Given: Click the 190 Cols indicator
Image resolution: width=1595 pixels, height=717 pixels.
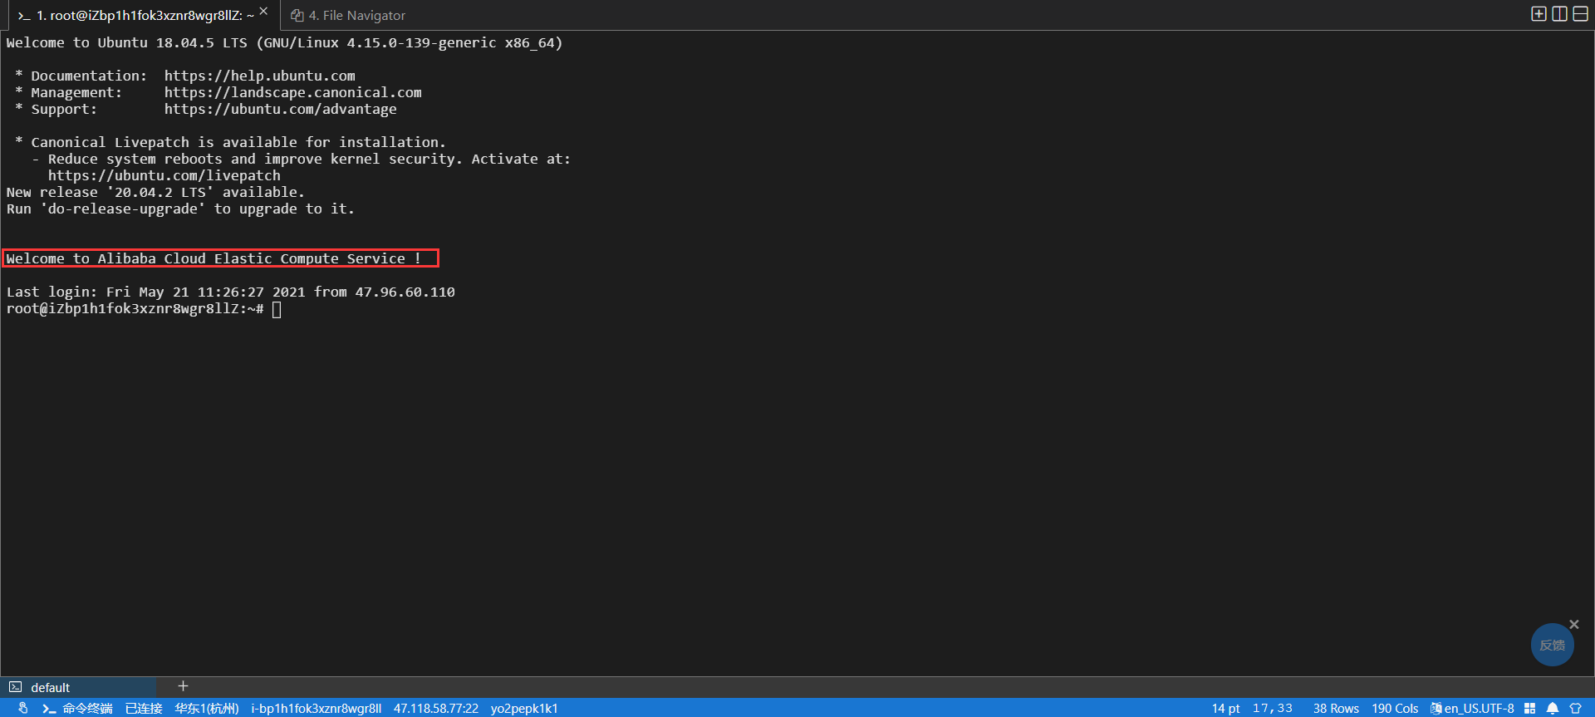Looking at the screenshot, I should pos(1395,709).
